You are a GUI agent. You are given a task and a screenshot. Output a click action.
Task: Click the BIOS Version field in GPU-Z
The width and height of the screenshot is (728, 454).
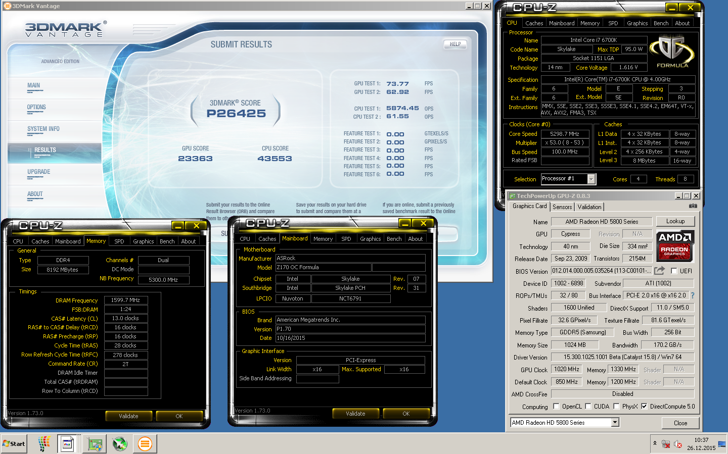click(x=601, y=271)
